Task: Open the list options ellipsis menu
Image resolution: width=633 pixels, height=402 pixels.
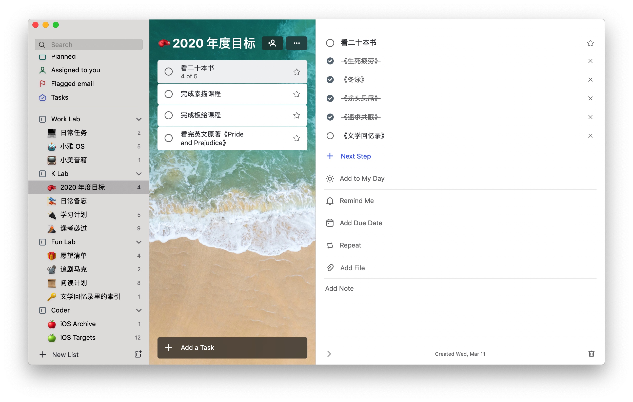Action: point(296,43)
